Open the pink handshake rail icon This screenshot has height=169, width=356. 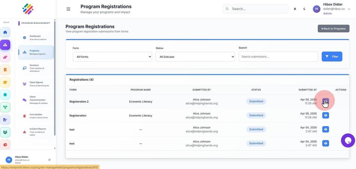point(5,57)
